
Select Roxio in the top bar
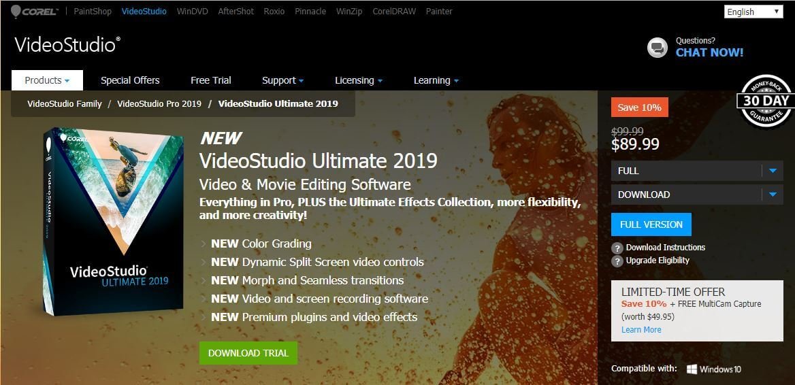click(x=274, y=11)
